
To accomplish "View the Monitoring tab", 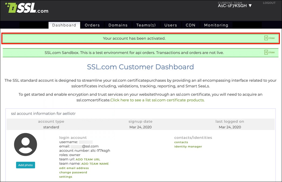I will (216, 25).
